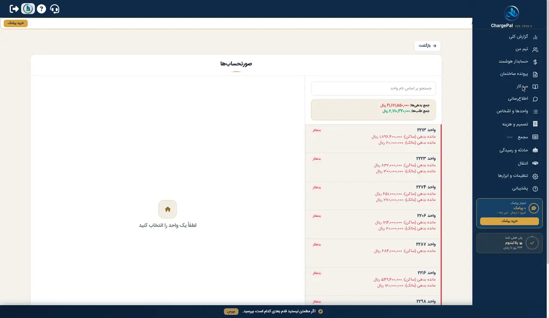
Task: Focus the unit name search field
Action: pyautogui.click(x=373, y=88)
